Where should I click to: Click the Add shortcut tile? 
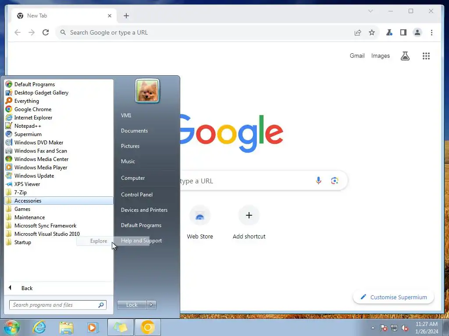pos(249,223)
